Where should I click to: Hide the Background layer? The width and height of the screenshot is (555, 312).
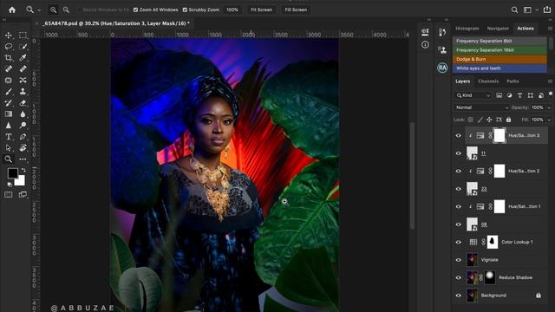[459, 295]
